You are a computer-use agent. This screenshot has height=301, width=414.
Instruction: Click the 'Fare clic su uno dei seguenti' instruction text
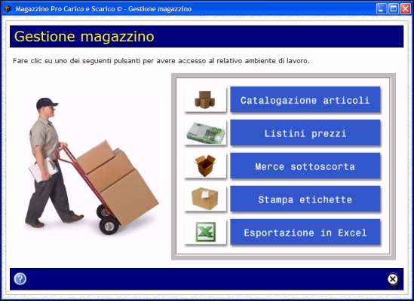click(x=161, y=61)
